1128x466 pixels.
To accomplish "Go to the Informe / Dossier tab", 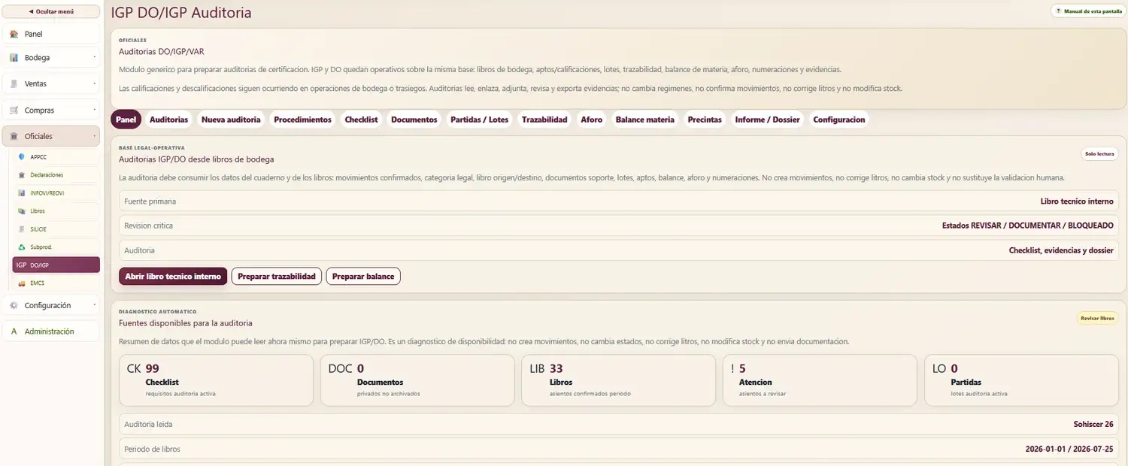I will pos(767,120).
